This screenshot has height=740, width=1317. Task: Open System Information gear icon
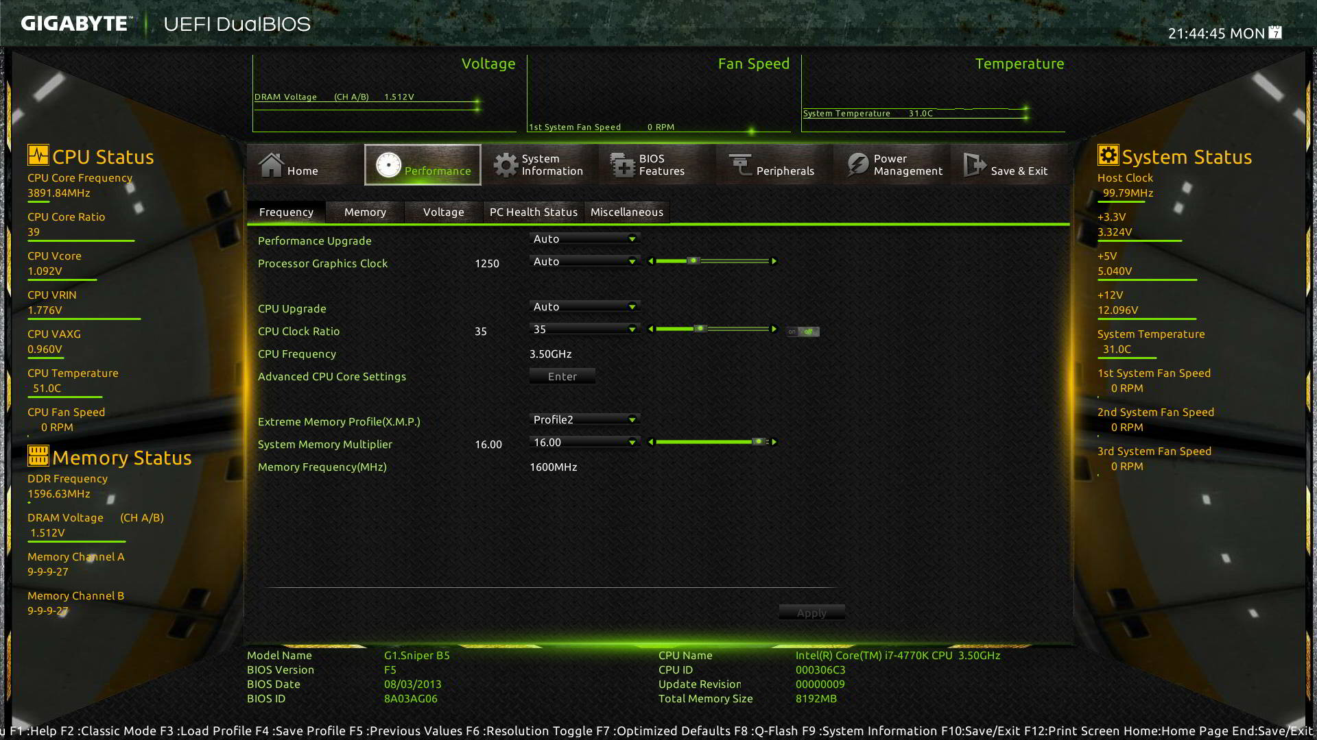506,165
